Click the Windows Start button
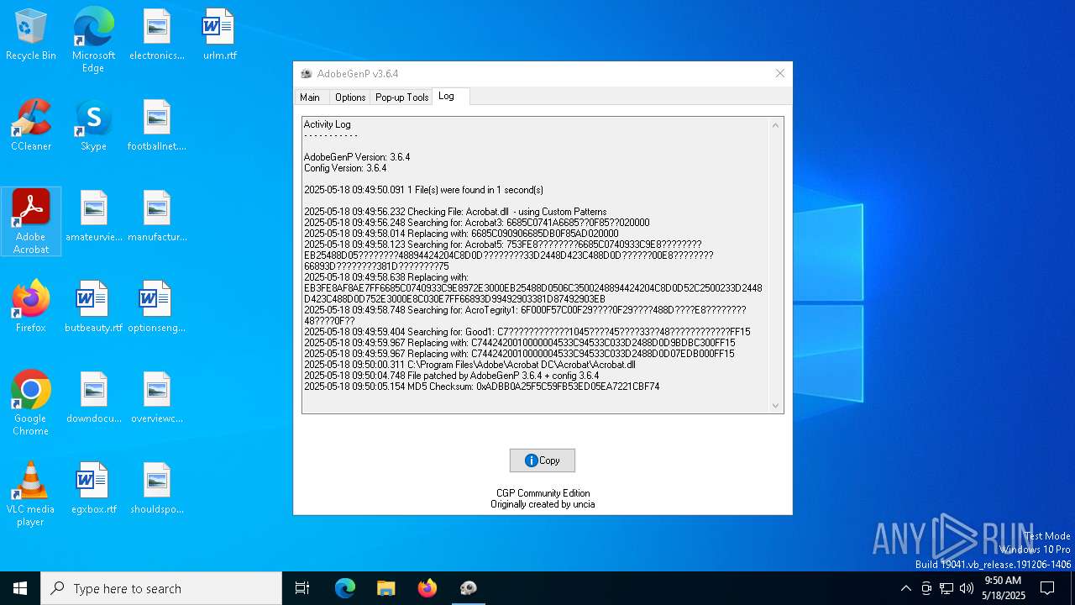Image resolution: width=1075 pixels, height=605 pixels. (x=20, y=588)
